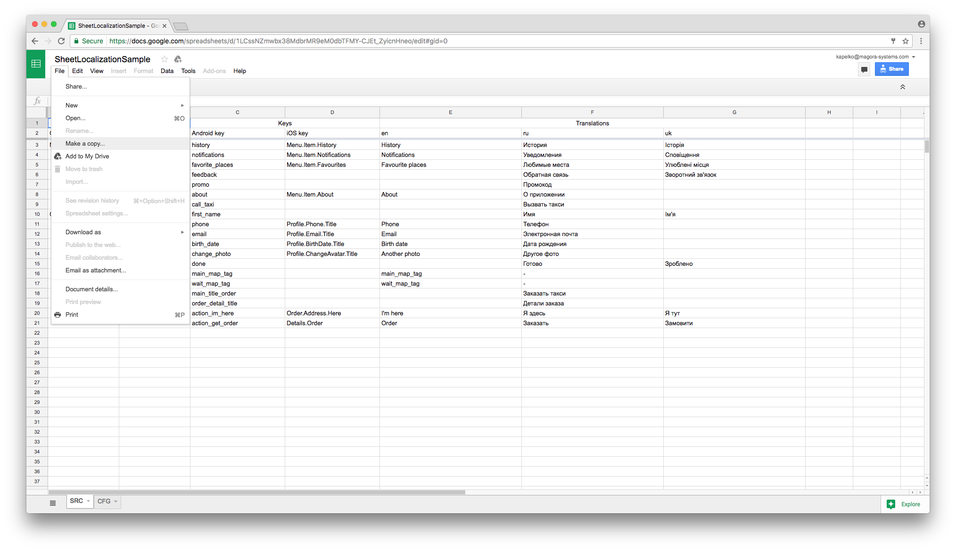Star the SheetLocalizationSample document

coord(164,59)
